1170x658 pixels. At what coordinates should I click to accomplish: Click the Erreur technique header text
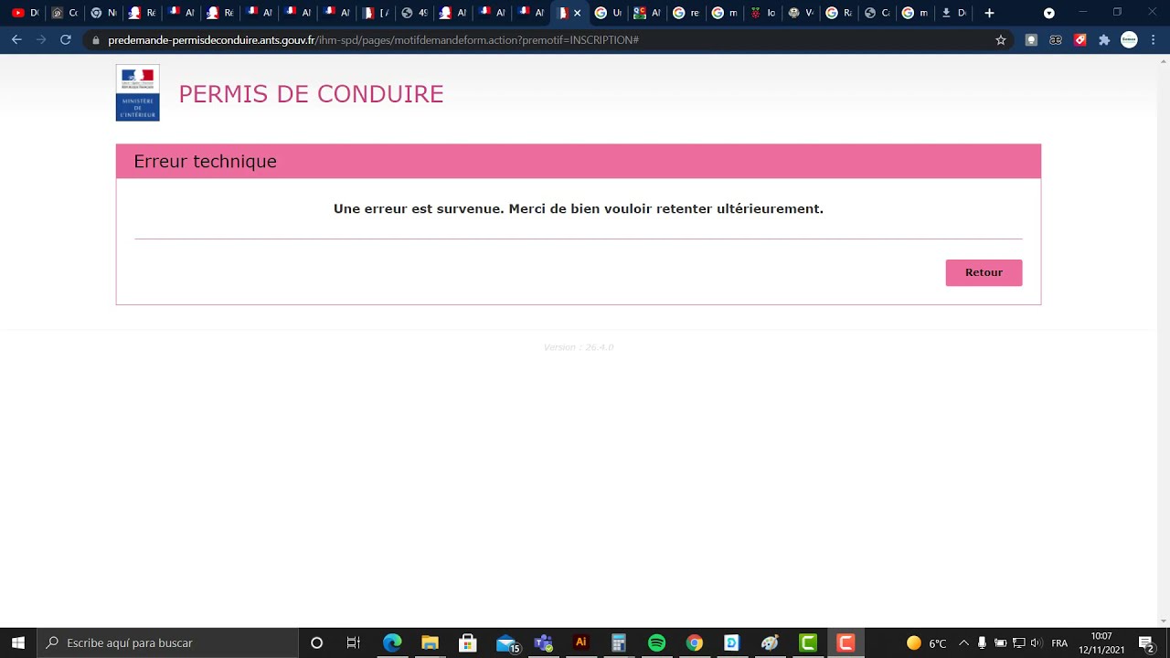click(x=205, y=161)
